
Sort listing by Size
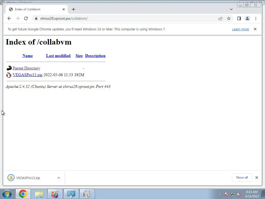(x=79, y=56)
